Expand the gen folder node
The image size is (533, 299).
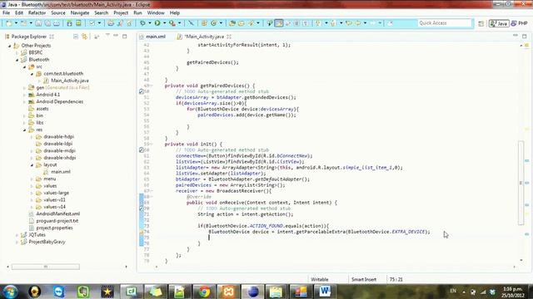(24, 88)
